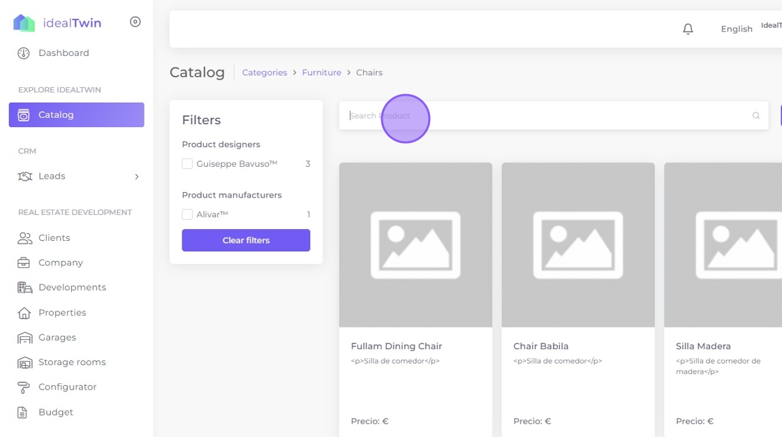Expand the Leads submenu arrow
The width and height of the screenshot is (782, 437).
137,177
